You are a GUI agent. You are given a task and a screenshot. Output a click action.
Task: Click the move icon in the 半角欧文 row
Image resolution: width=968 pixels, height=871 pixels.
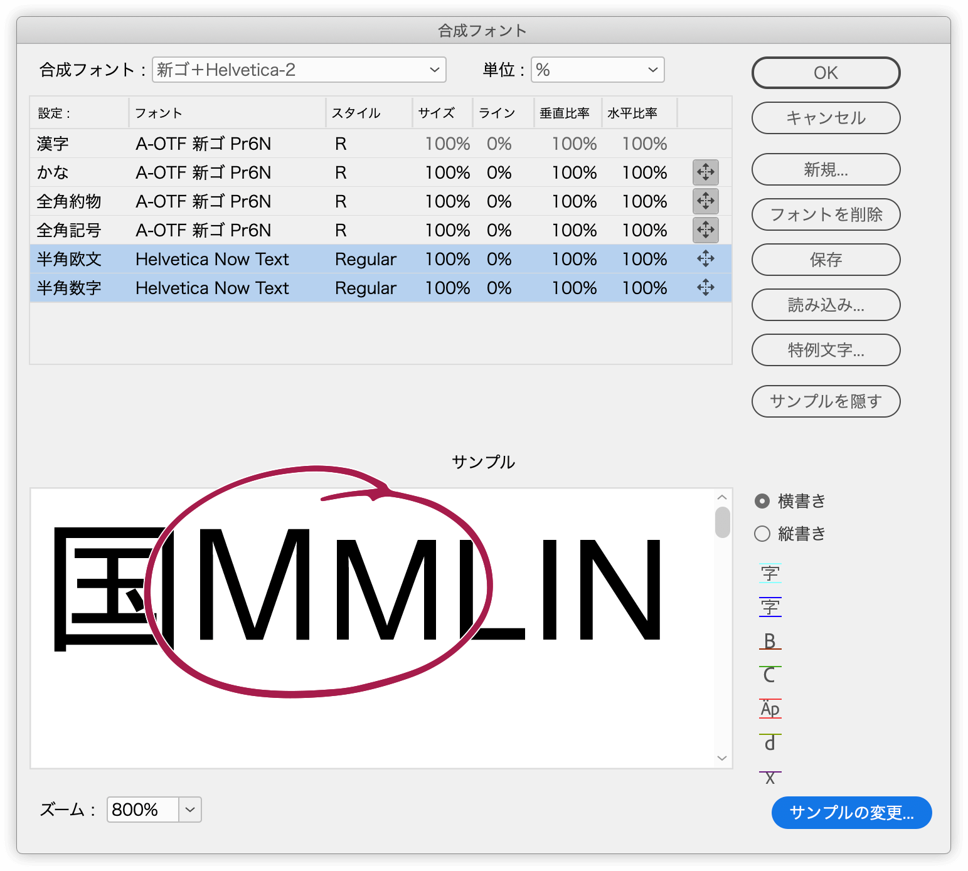[706, 258]
